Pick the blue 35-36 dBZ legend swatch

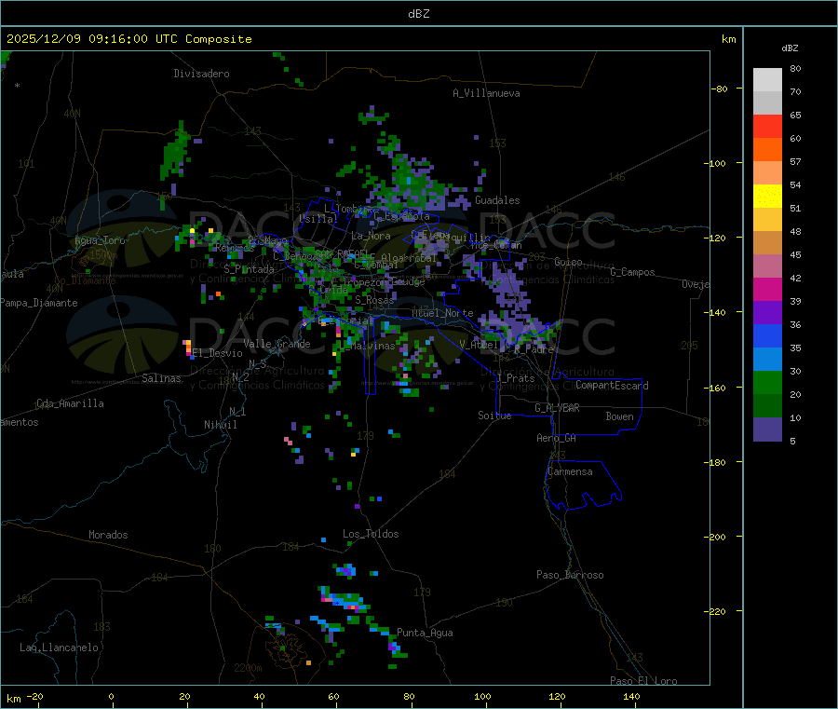point(767,335)
